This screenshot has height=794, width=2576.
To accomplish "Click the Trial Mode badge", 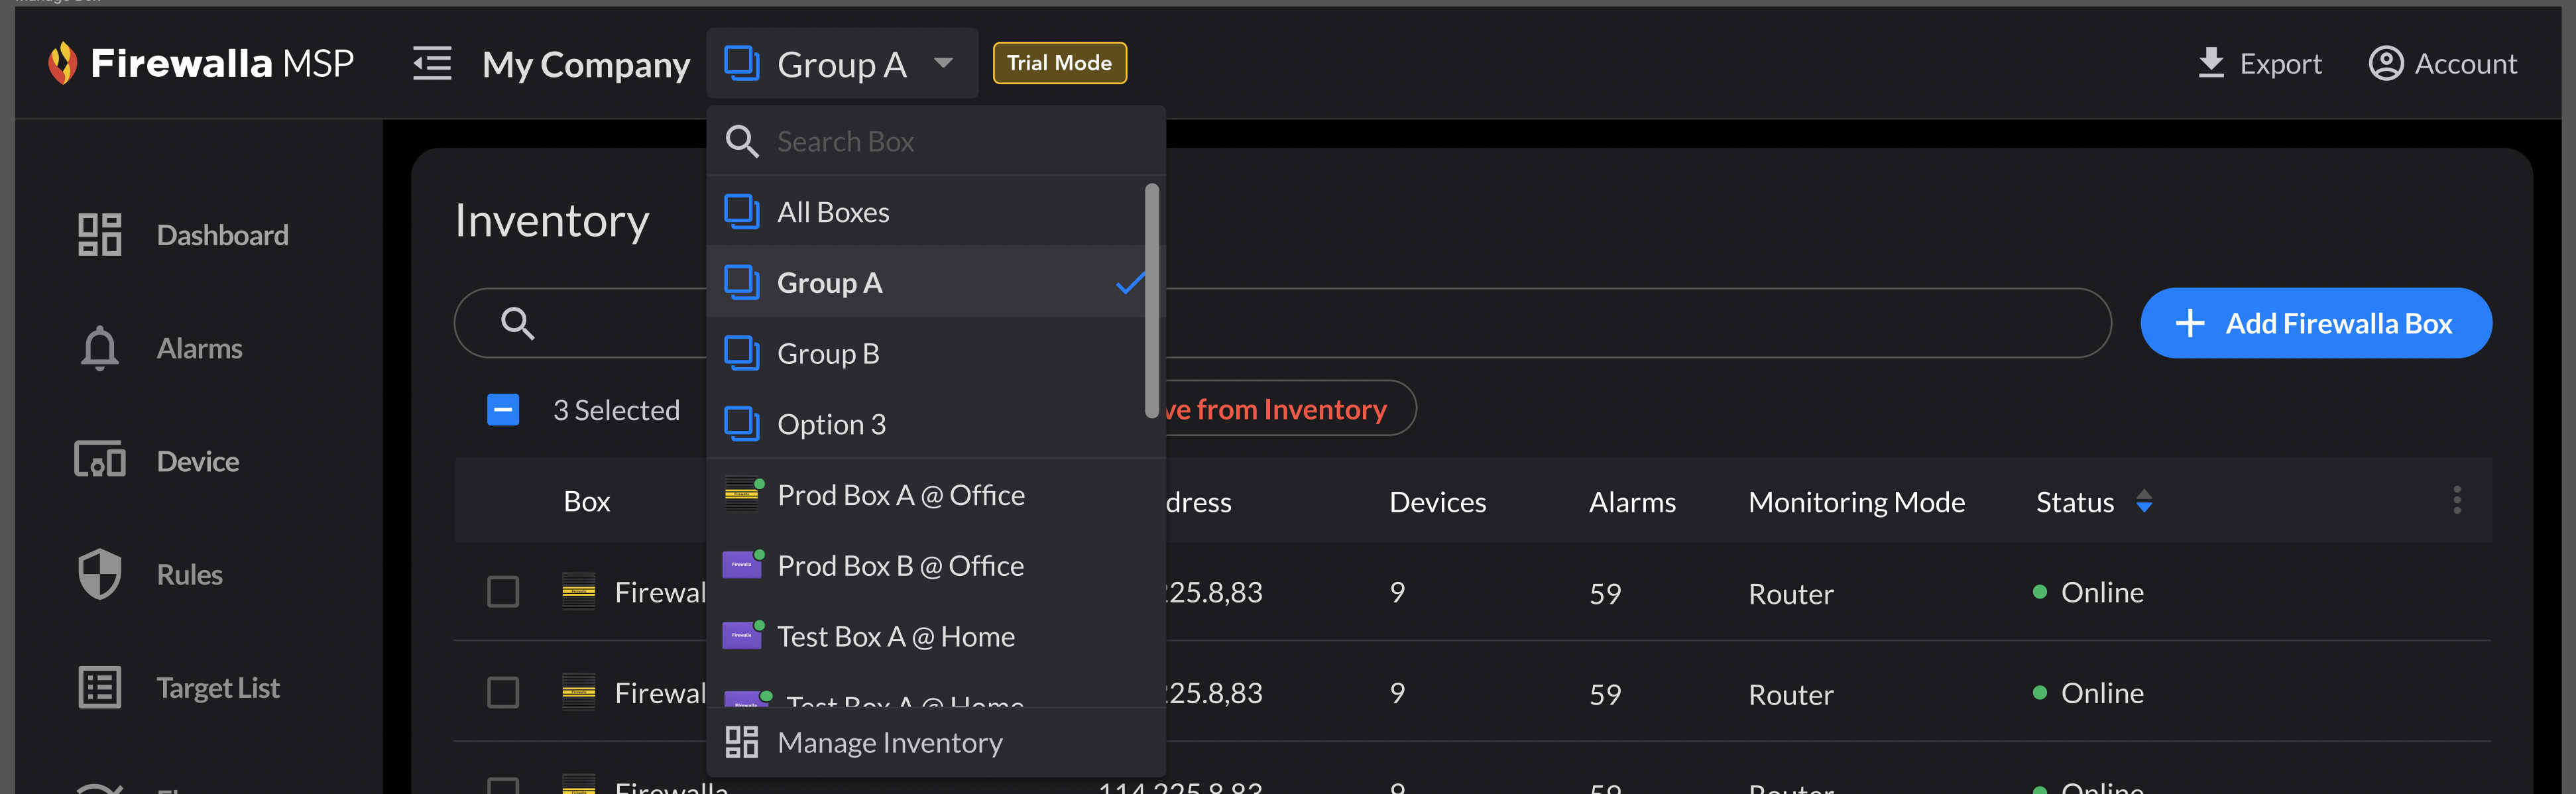I will 1059,63.
